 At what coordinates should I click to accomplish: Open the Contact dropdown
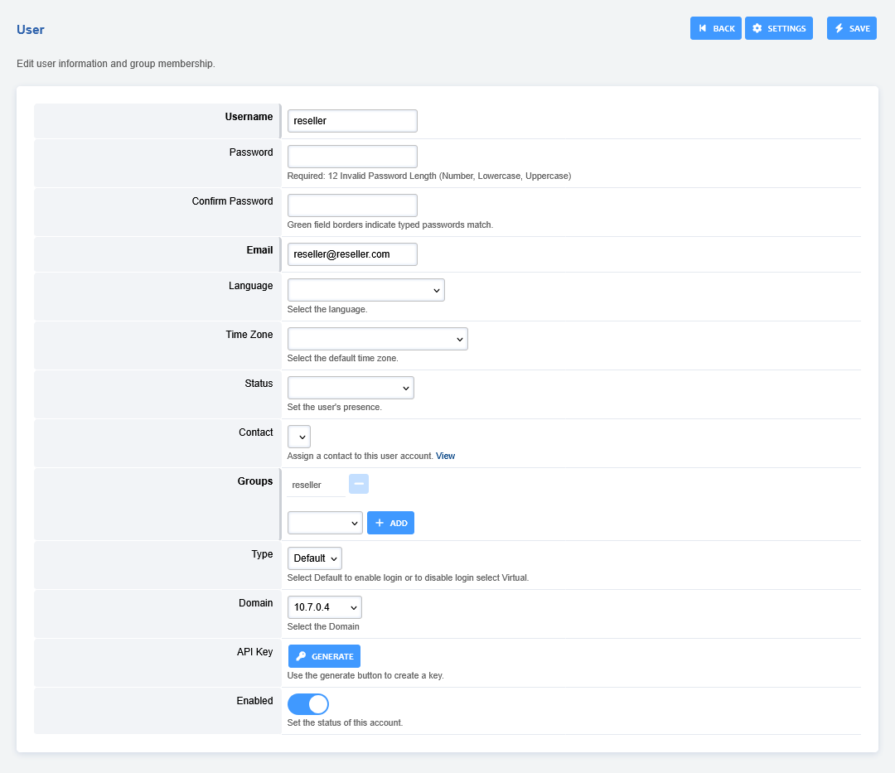(x=298, y=437)
